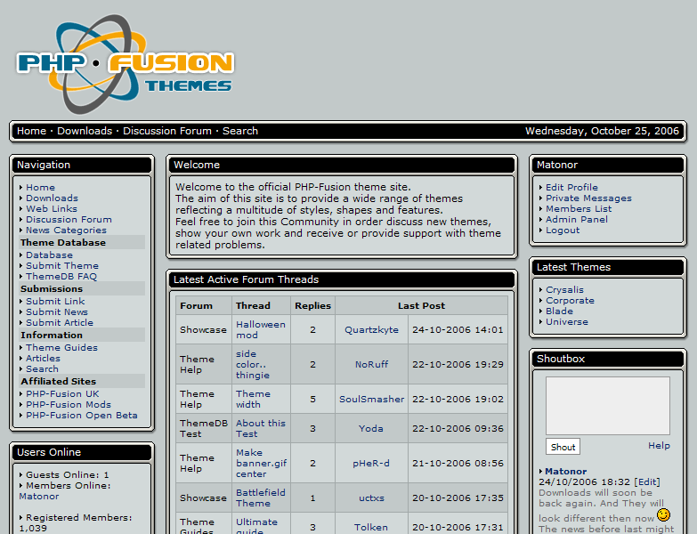Open side color.. thingie thread
Viewport: 697px width, 534px height.
pos(253,364)
